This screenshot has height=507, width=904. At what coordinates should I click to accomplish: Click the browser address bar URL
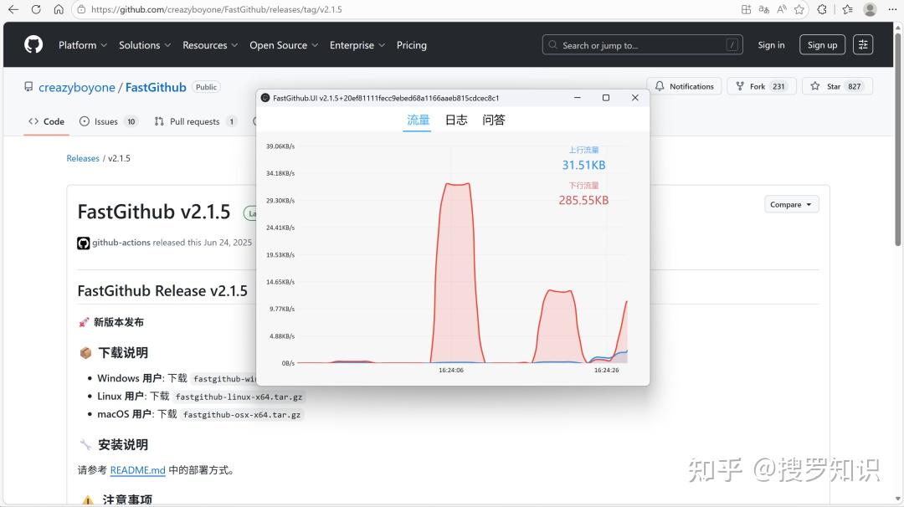click(217, 9)
